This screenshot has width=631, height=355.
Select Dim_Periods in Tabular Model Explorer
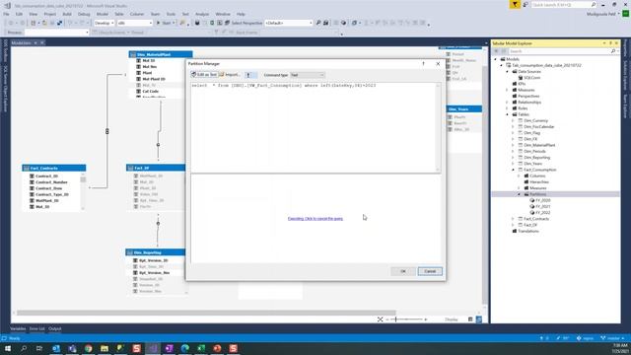pyautogui.click(x=534, y=151)
